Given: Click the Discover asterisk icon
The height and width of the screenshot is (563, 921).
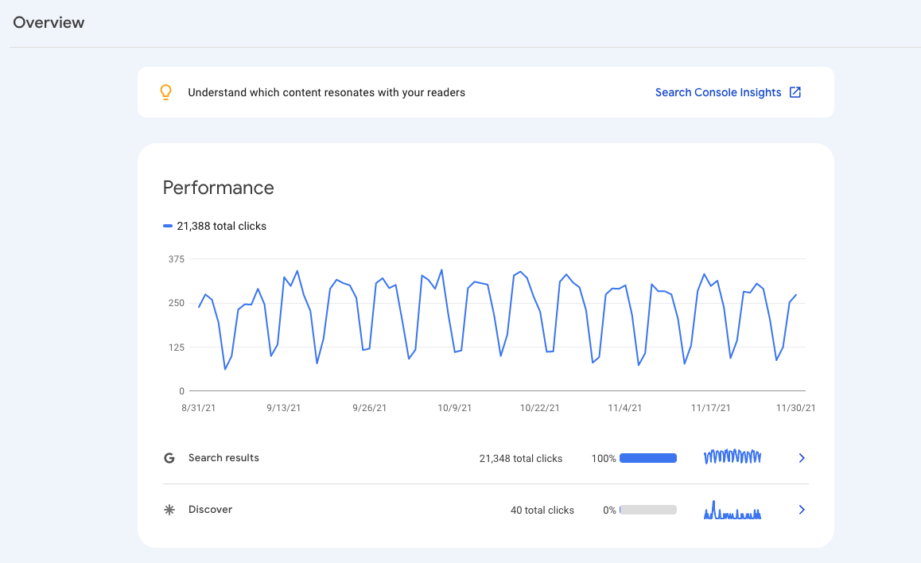Looking at the screenshot, I should coord(169,510).
